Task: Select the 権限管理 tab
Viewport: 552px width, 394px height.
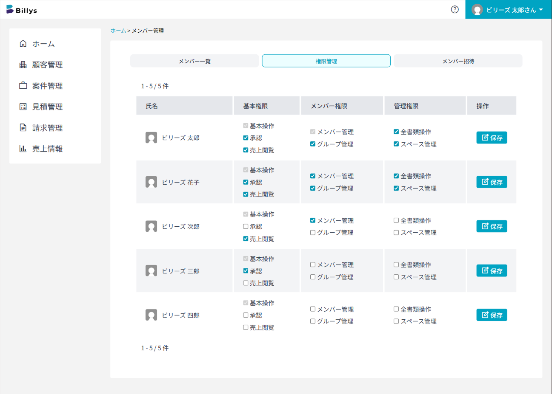Action: 326,61
